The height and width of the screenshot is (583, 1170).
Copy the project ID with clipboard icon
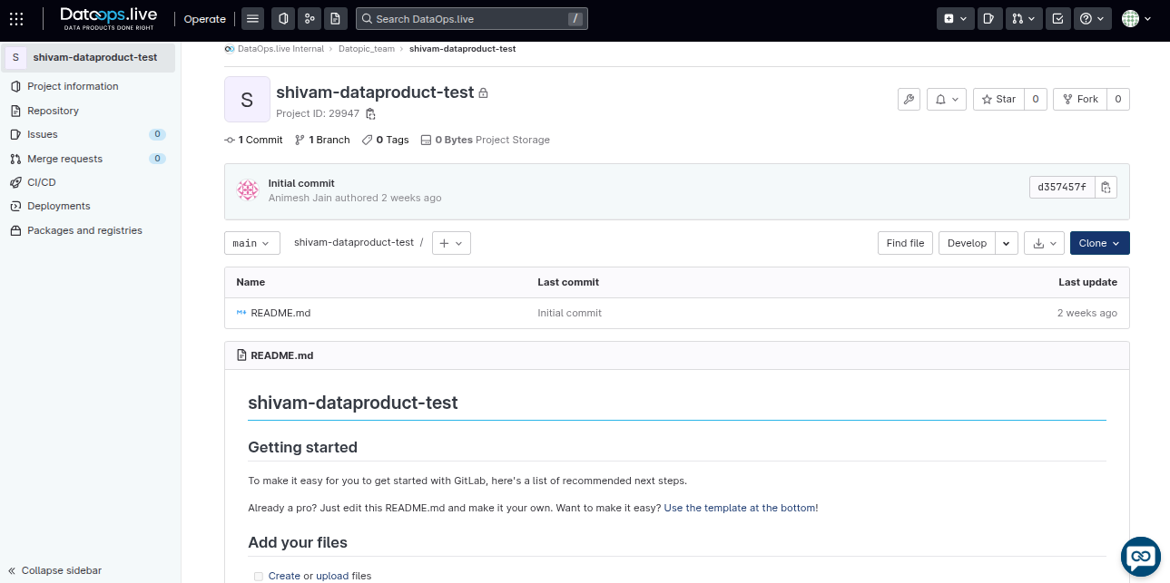(x=370, y=114)
